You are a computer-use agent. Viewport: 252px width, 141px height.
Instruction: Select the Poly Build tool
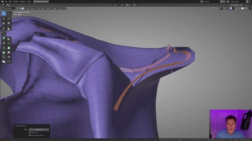(9, 48)
